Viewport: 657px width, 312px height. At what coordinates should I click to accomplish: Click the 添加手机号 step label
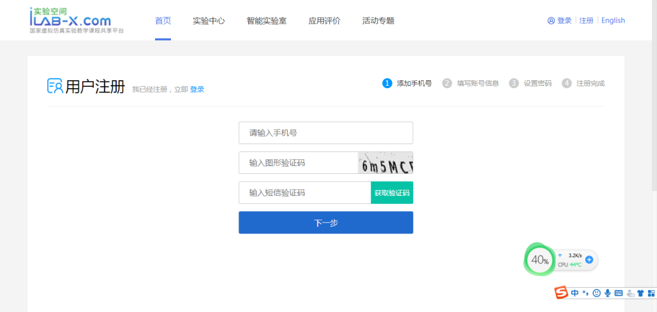[x=414, y=83]
